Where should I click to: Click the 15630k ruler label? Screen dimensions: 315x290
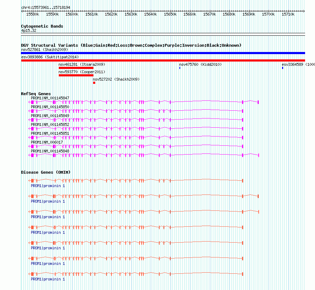tap(131, 14)
